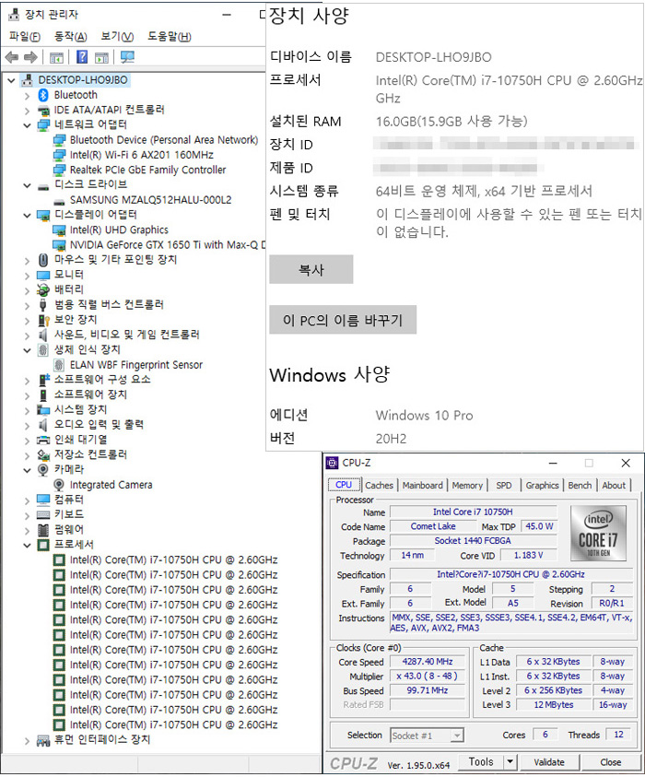Click the 복사 copy button
The width and height of the screenshot is (645, 777).
[311, 269]
